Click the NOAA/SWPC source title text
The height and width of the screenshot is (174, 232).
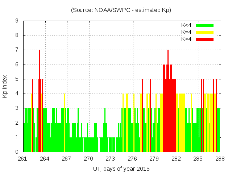point(121,10)
